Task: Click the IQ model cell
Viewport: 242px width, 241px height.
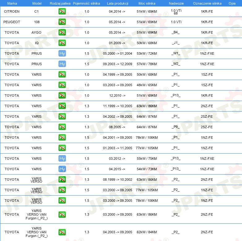Action: point(37,43)
